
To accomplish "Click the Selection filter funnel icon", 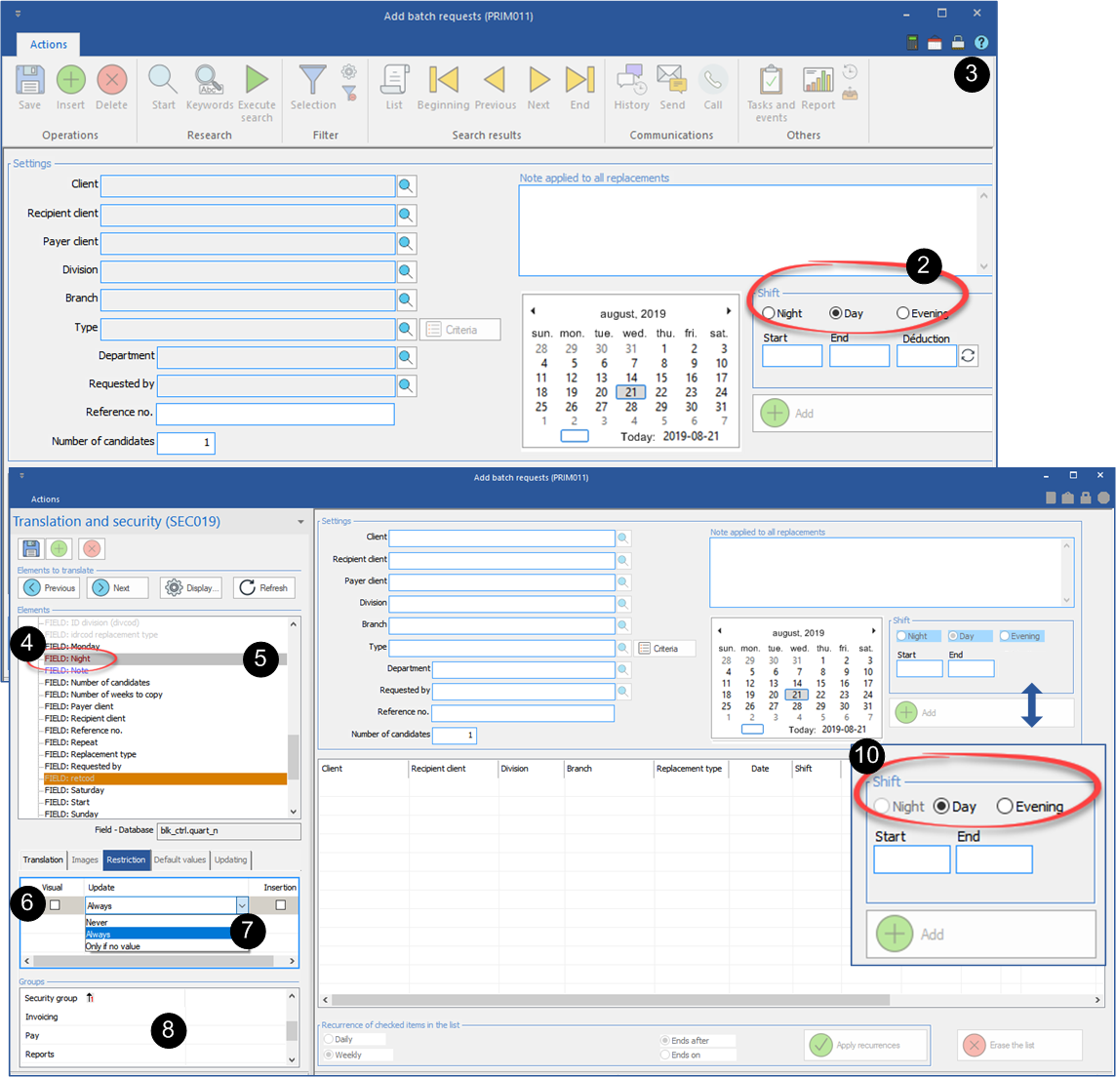I will (312, 80).
